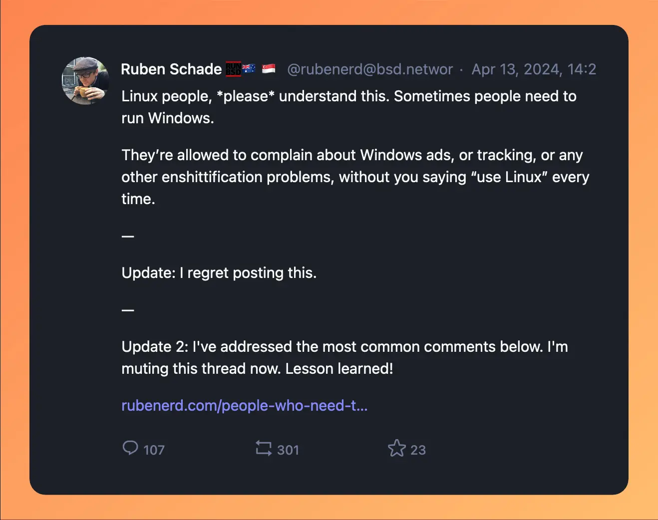Open the @rubenerd@bsd.networ handle
The width and height of the screenshot is (658, 520).
click(370, 69)
